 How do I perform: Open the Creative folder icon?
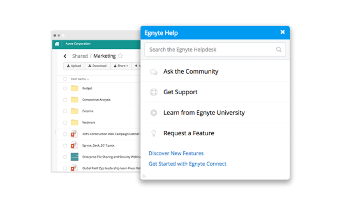point(74,111)
